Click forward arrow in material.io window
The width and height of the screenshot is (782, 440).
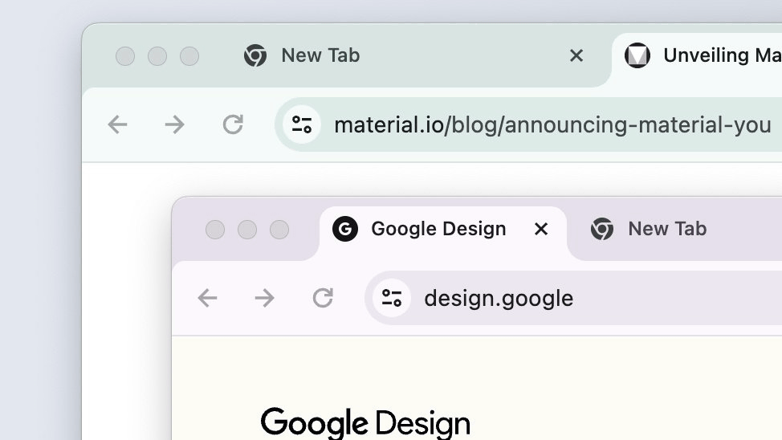point(174,124)
